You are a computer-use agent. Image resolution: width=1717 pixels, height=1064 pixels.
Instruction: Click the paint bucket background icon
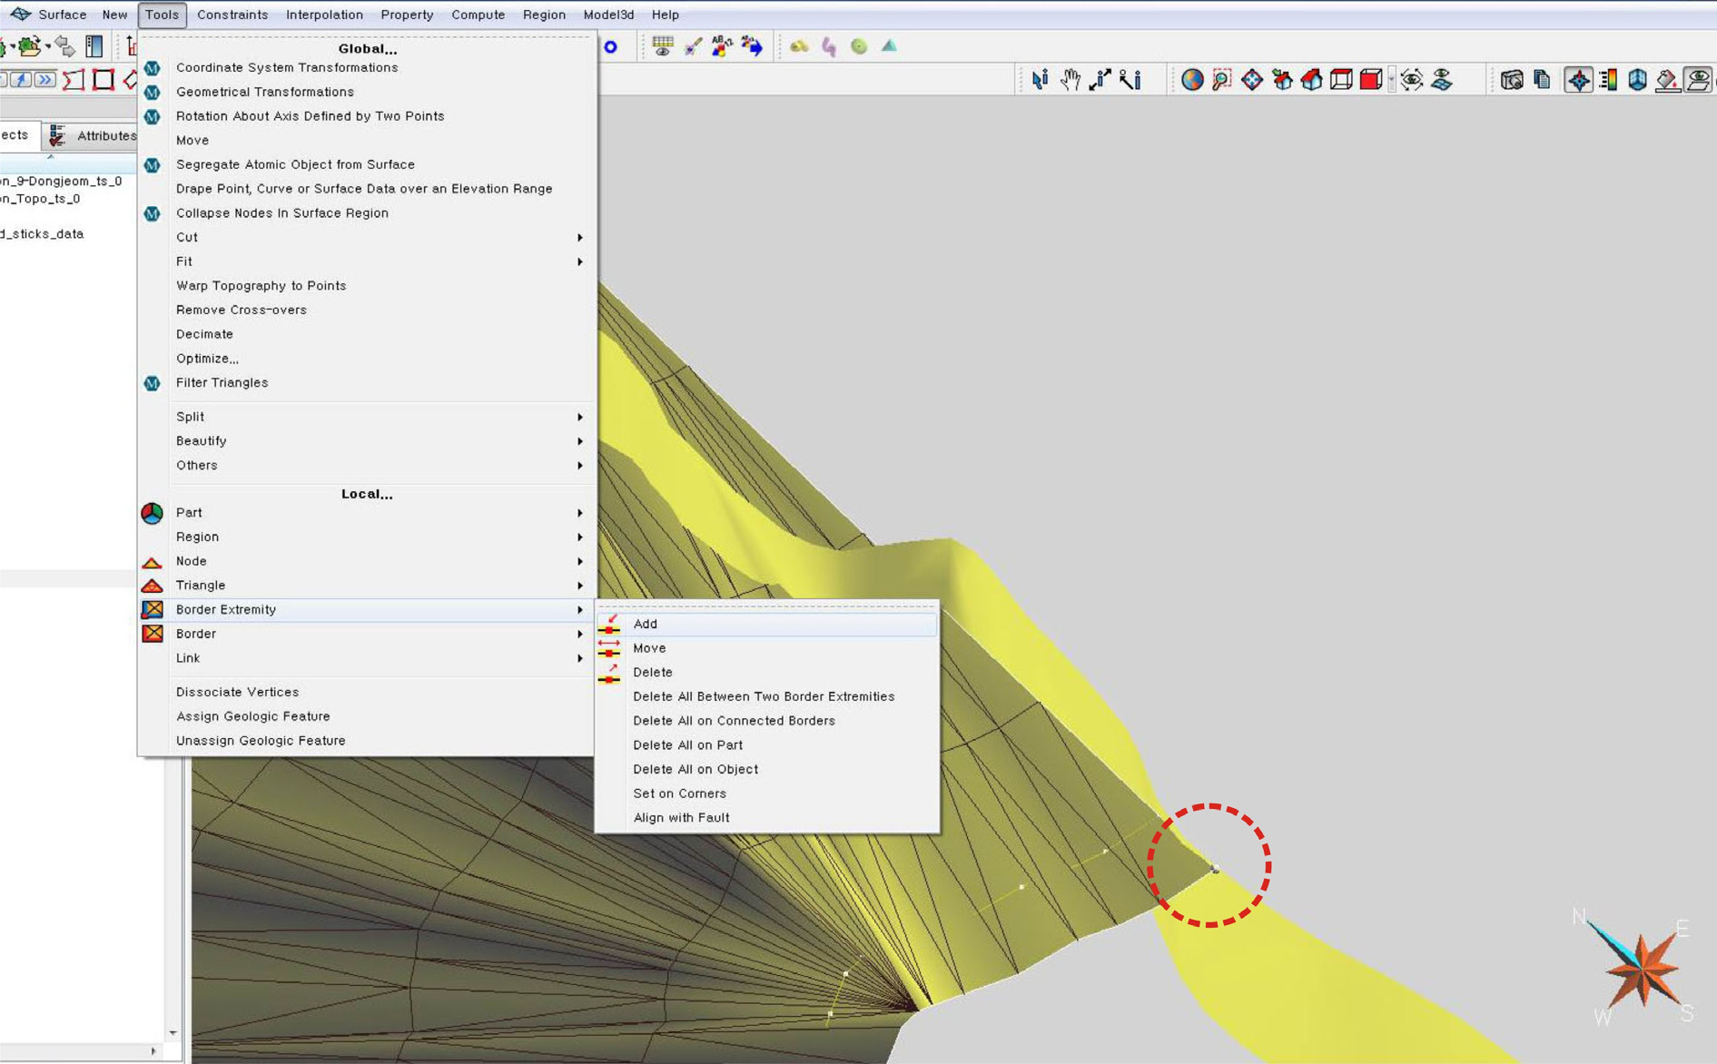(1667, 80)
